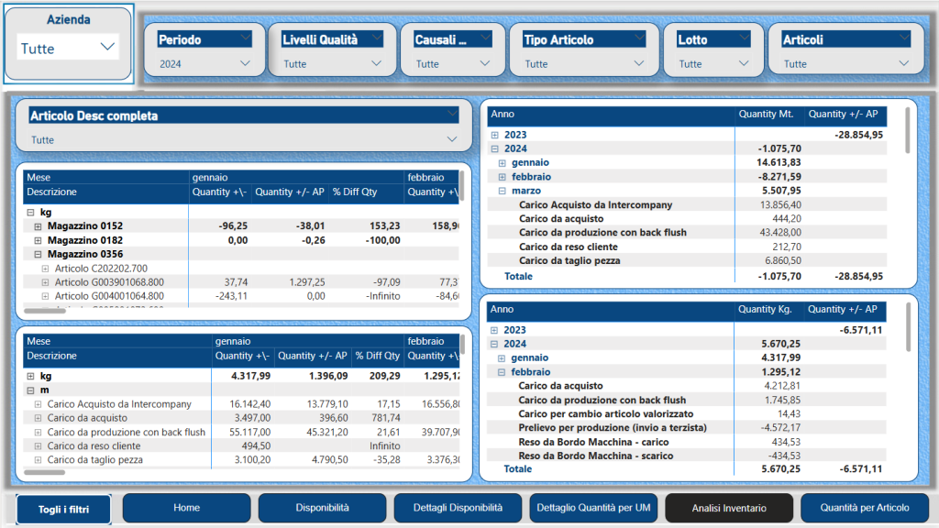Switch to Dettaglio Quantità per UM page
The height and width of the screenshot is (528, 939).
point(593,508)
